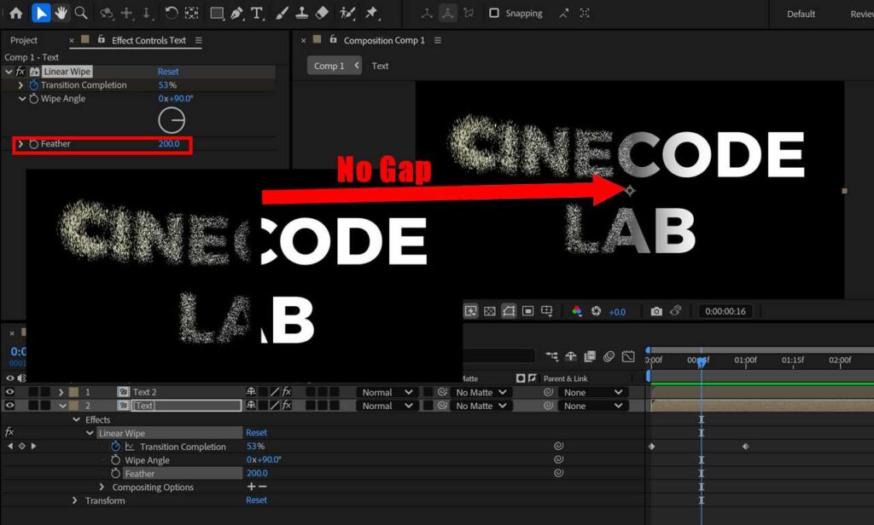The width and height of the screenshot is (874, 525).
Task: Open No Matte dropdown for Text layer
Action: (x=481, y=406)
